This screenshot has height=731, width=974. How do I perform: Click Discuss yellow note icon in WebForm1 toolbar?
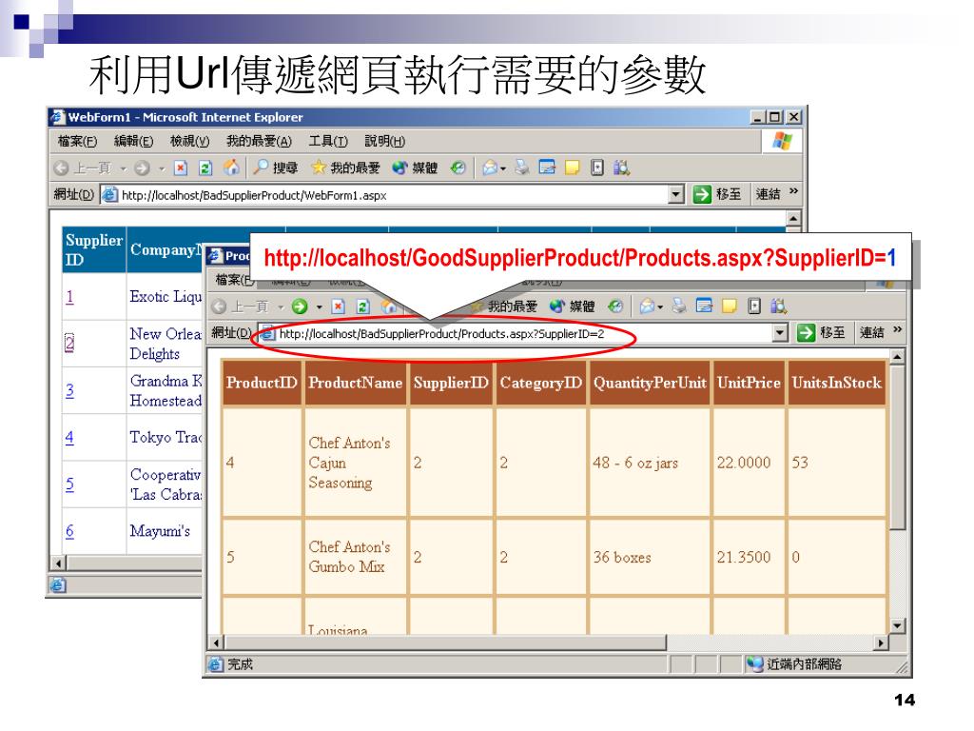[572, 168]
